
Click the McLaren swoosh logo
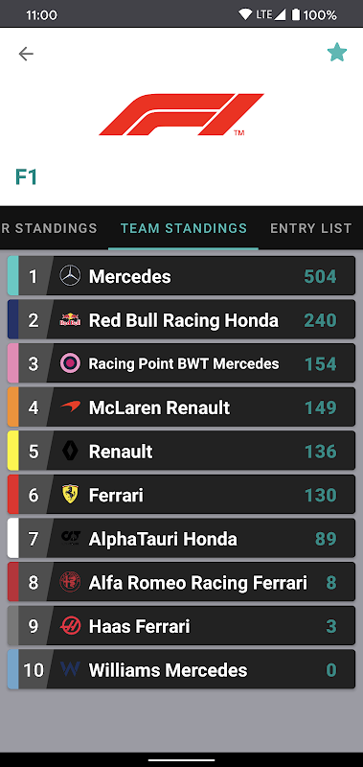pyautogui.click(x=70, y=407)
